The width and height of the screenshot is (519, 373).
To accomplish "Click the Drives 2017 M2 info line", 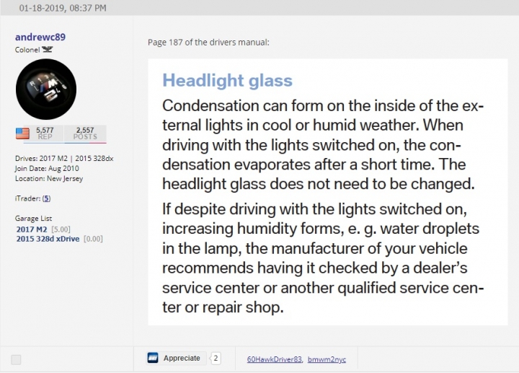I will 64,158.
